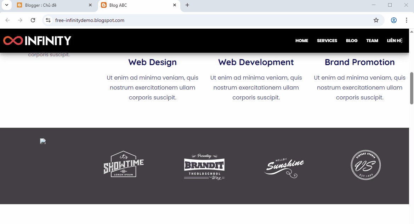This screenshot has width=414, height=224.
Task: Reload the current page
Action: [33, 20]
